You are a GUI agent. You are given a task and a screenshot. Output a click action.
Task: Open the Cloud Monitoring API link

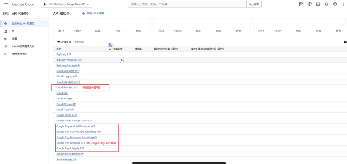(68, 82)
